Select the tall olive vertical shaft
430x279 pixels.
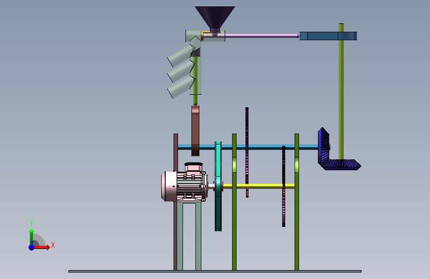click(341, 91)
